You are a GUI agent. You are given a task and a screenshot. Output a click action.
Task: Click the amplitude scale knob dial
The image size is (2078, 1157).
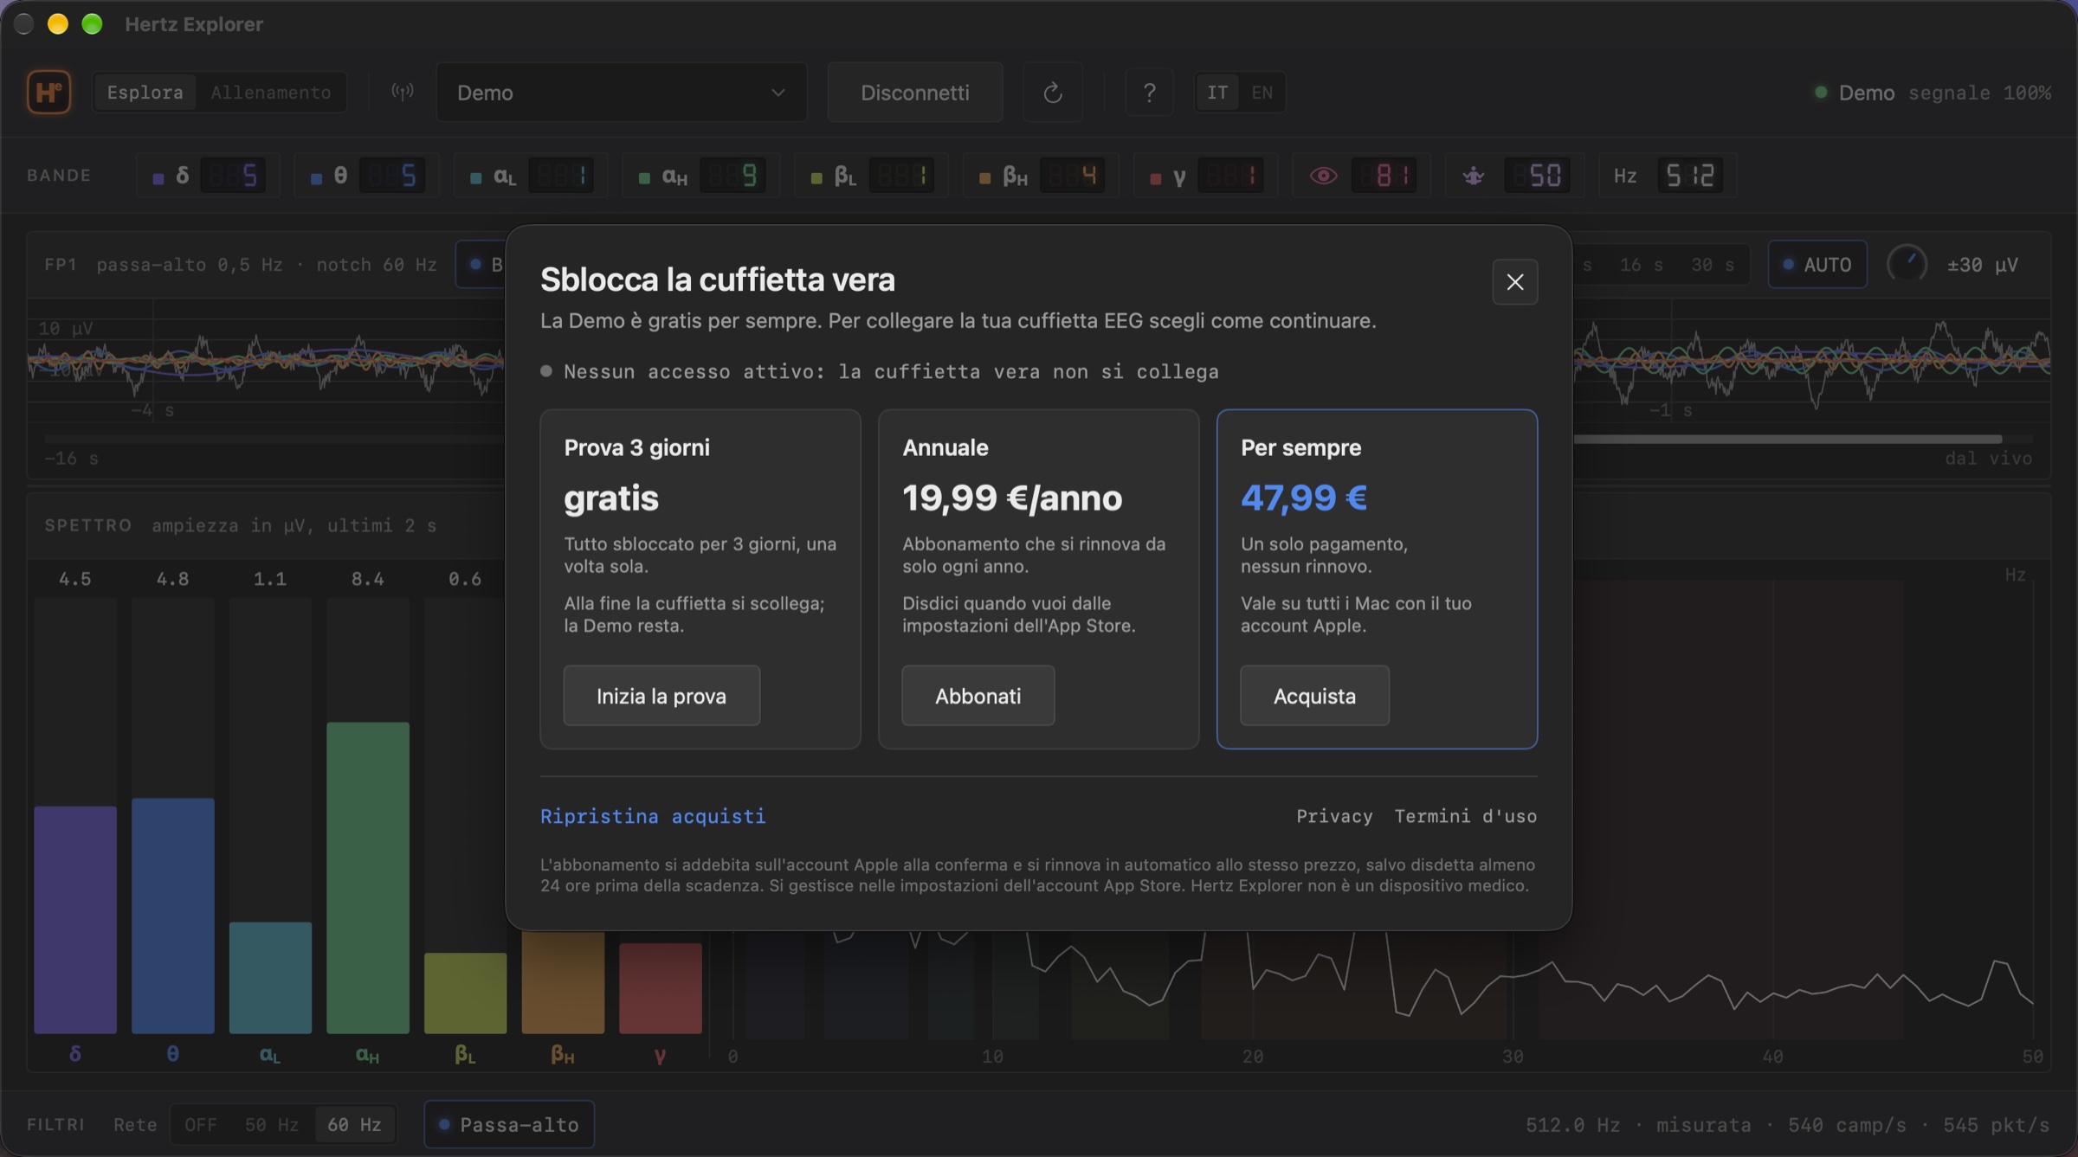(1907, 263)
